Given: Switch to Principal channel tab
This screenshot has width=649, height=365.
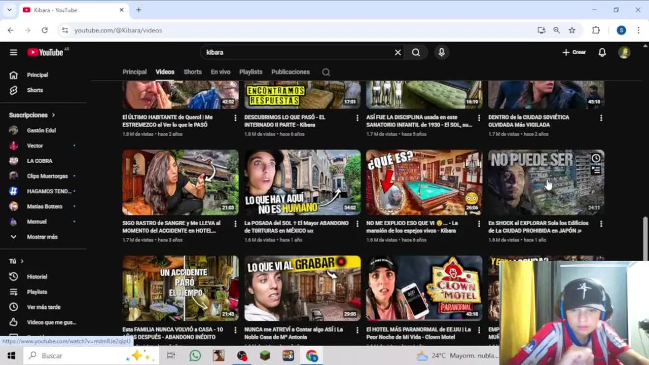Looking at the screenshot, I should (134, 72).
